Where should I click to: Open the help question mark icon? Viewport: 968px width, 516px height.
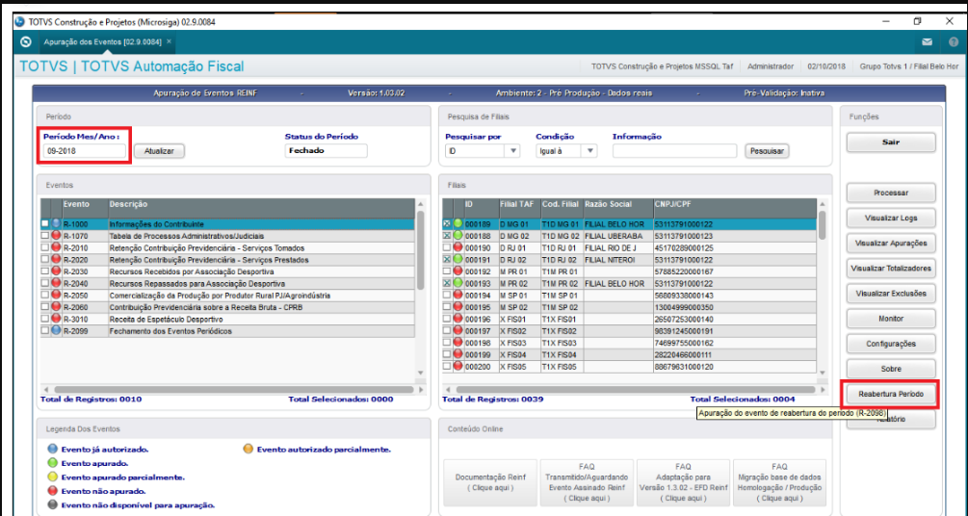coord(954,42)
